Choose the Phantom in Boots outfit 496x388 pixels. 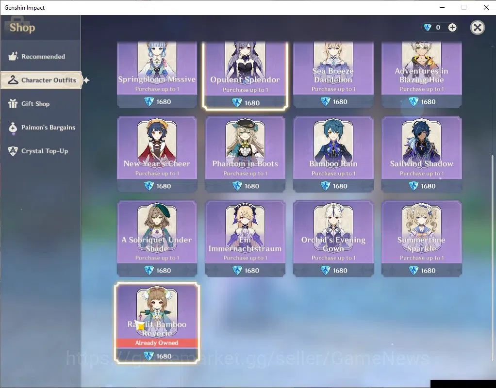click(x=245, y=154)
